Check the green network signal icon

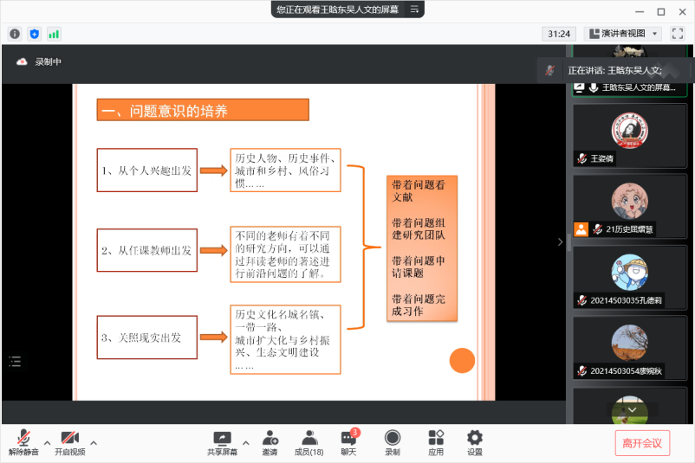point(54,34)
